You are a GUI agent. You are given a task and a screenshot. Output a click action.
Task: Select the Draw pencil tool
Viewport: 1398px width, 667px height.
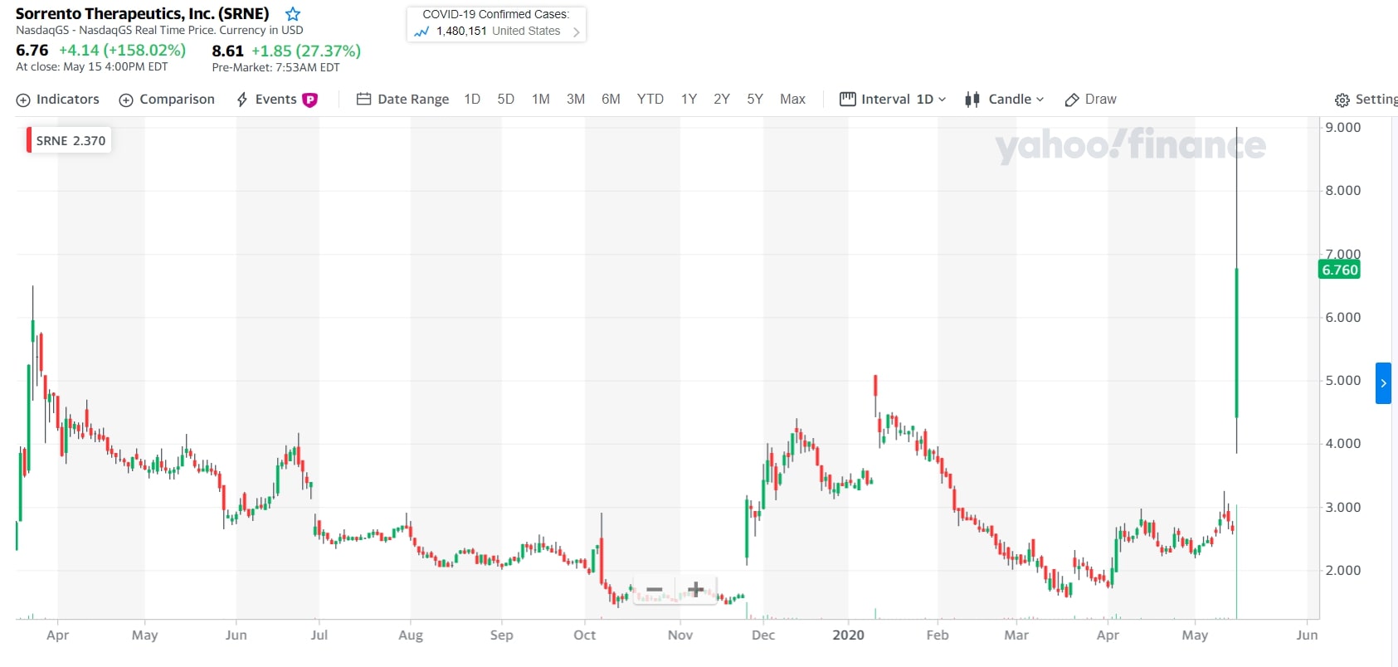[1072, 100]
